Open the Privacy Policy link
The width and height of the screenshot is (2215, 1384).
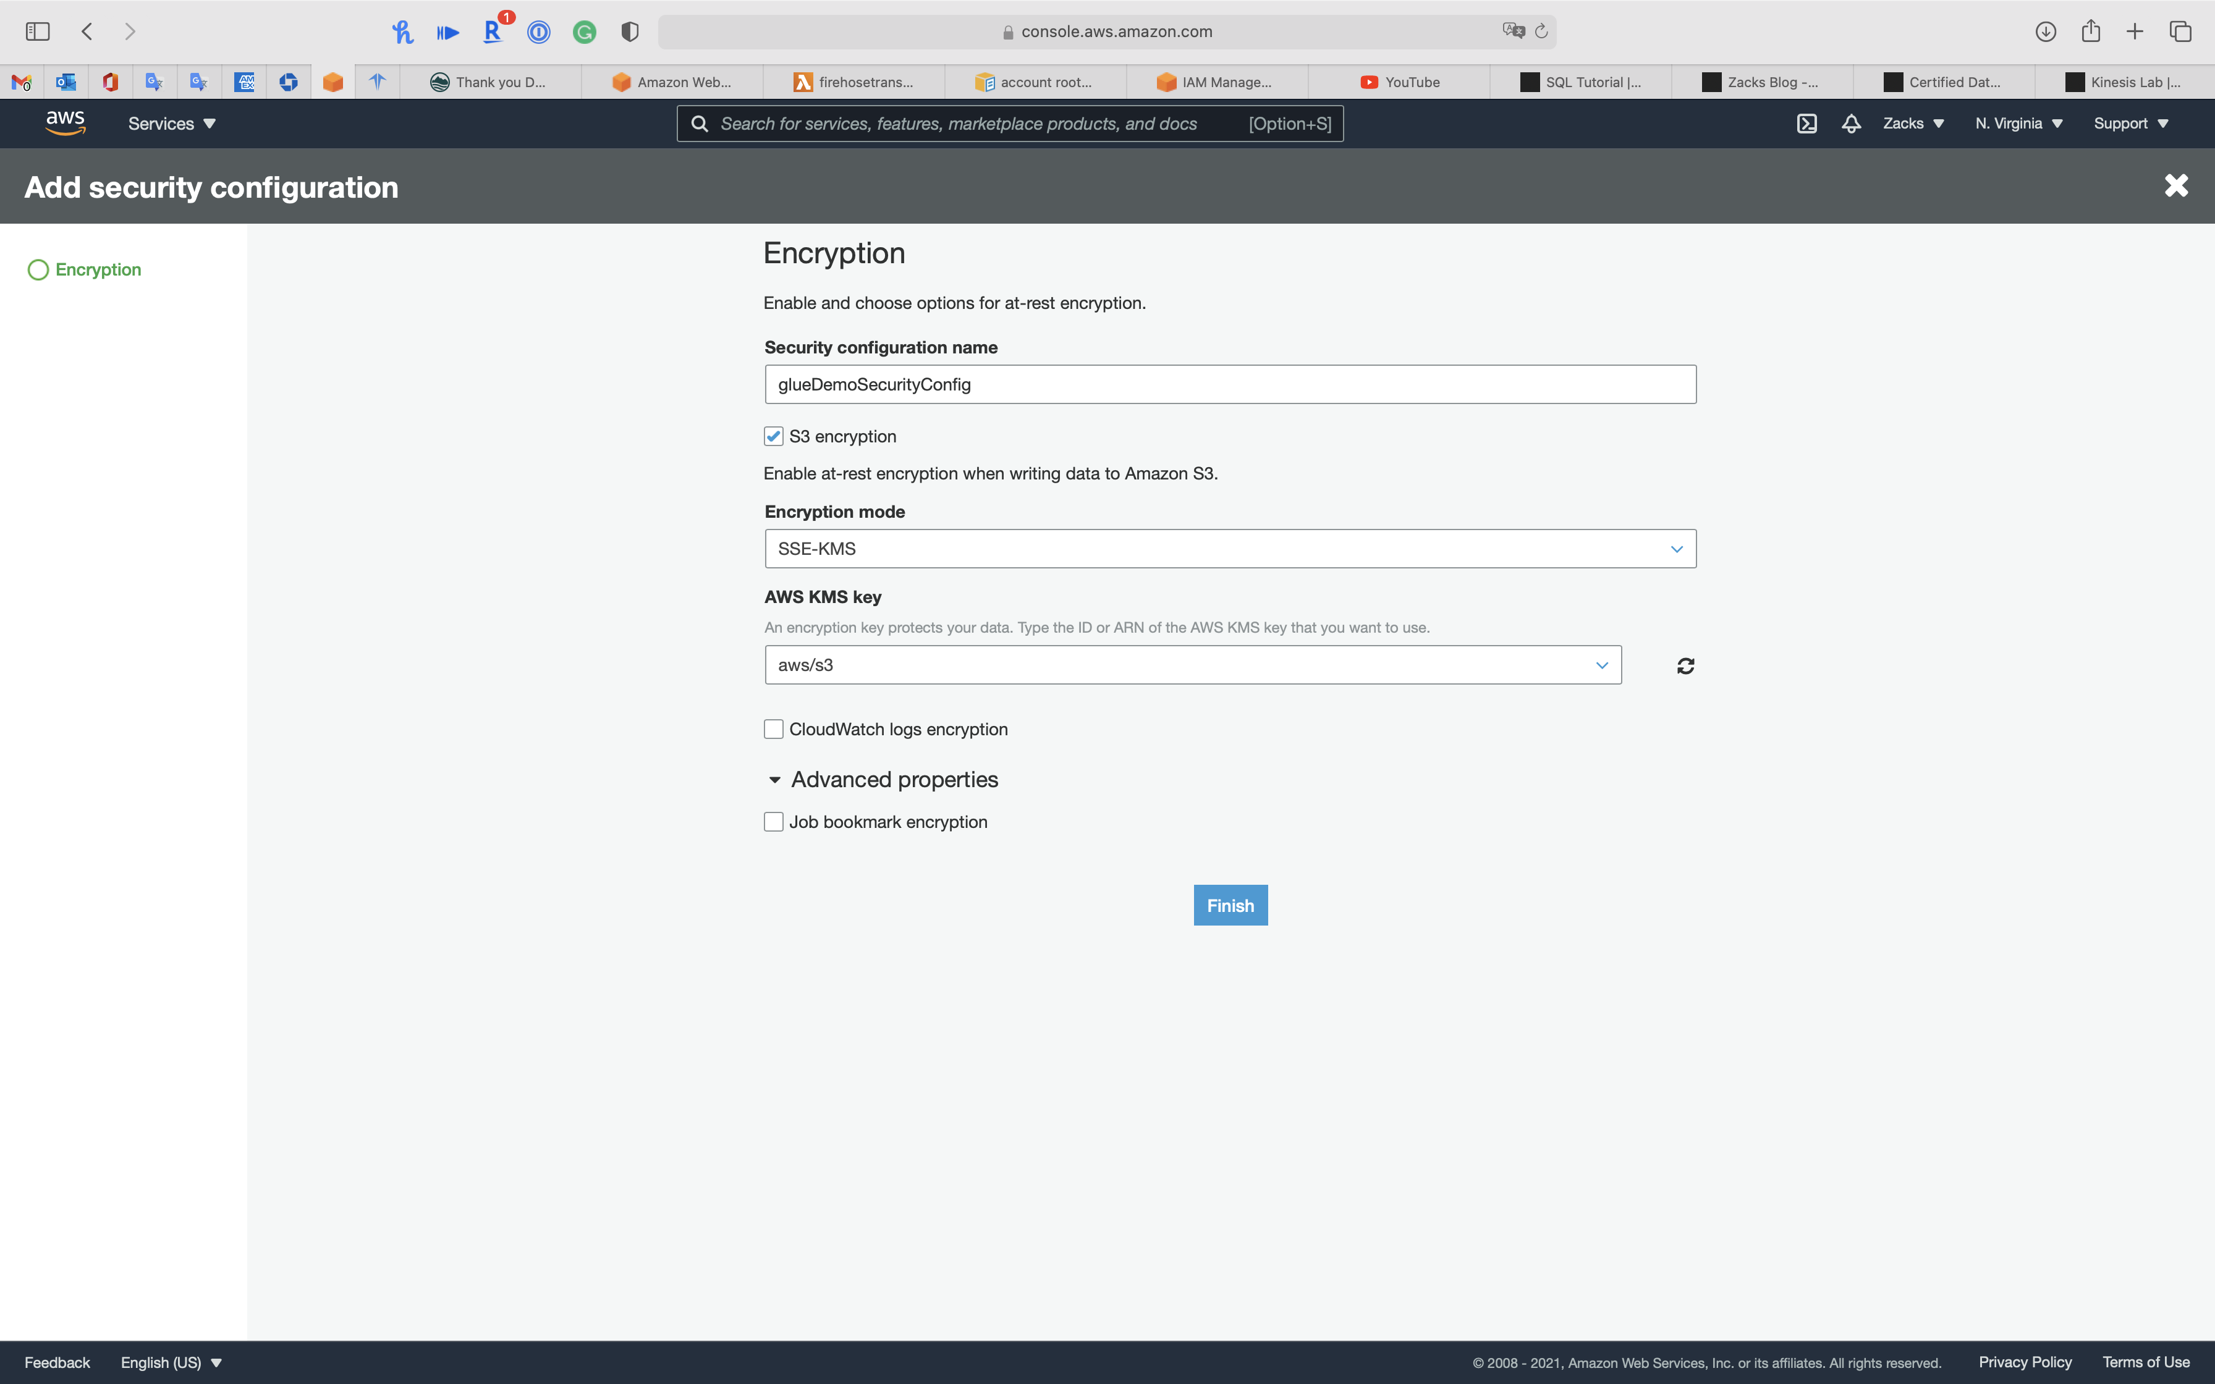click(x=2025, y=1362)
